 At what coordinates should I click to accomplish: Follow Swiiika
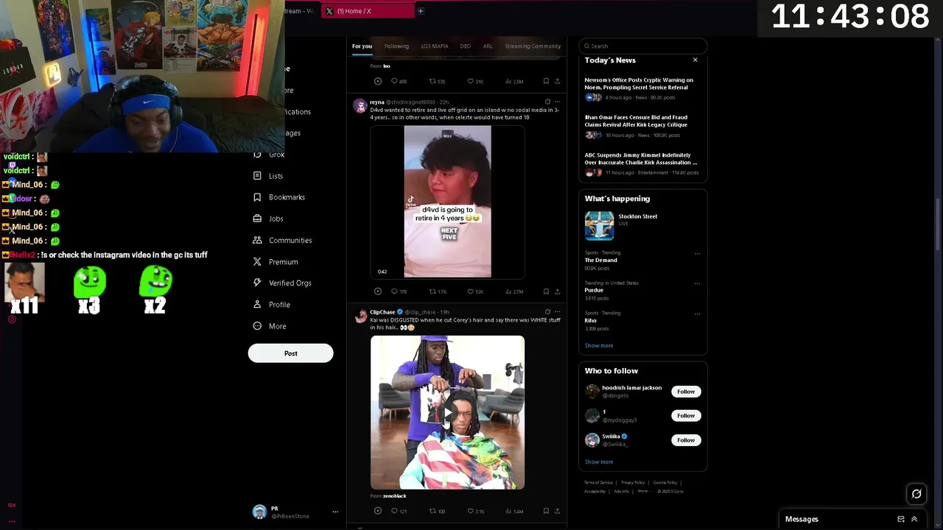pos(686,440)
